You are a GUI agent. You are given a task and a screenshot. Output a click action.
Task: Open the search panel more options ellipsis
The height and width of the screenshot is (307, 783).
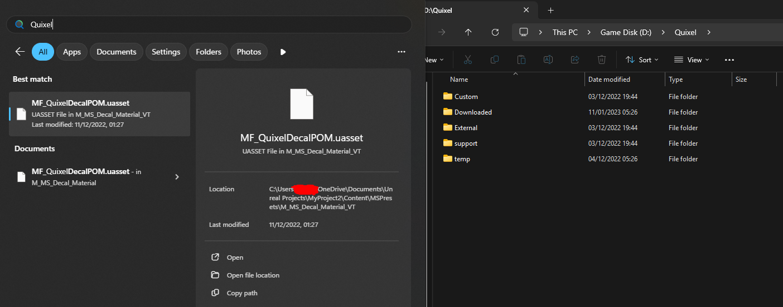402,52
